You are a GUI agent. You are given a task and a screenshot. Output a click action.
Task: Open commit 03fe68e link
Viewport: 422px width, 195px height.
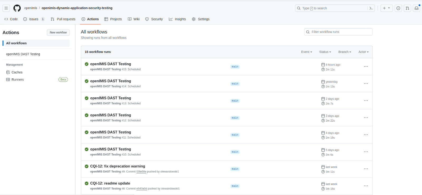click(141, 172)
